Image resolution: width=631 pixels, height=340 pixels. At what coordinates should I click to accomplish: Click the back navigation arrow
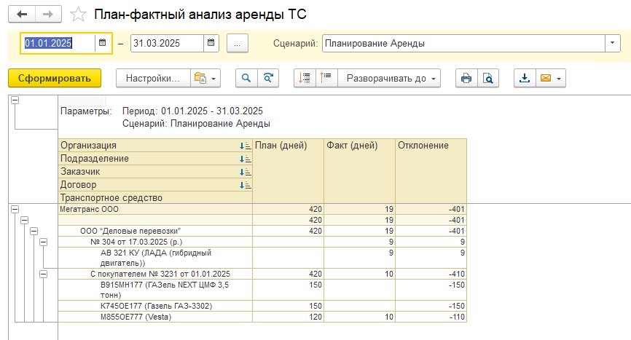tap(22, 15)
